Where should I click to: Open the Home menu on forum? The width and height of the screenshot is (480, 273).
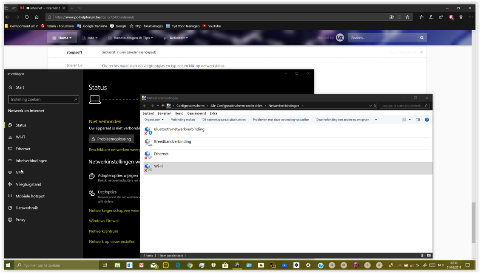62,38
